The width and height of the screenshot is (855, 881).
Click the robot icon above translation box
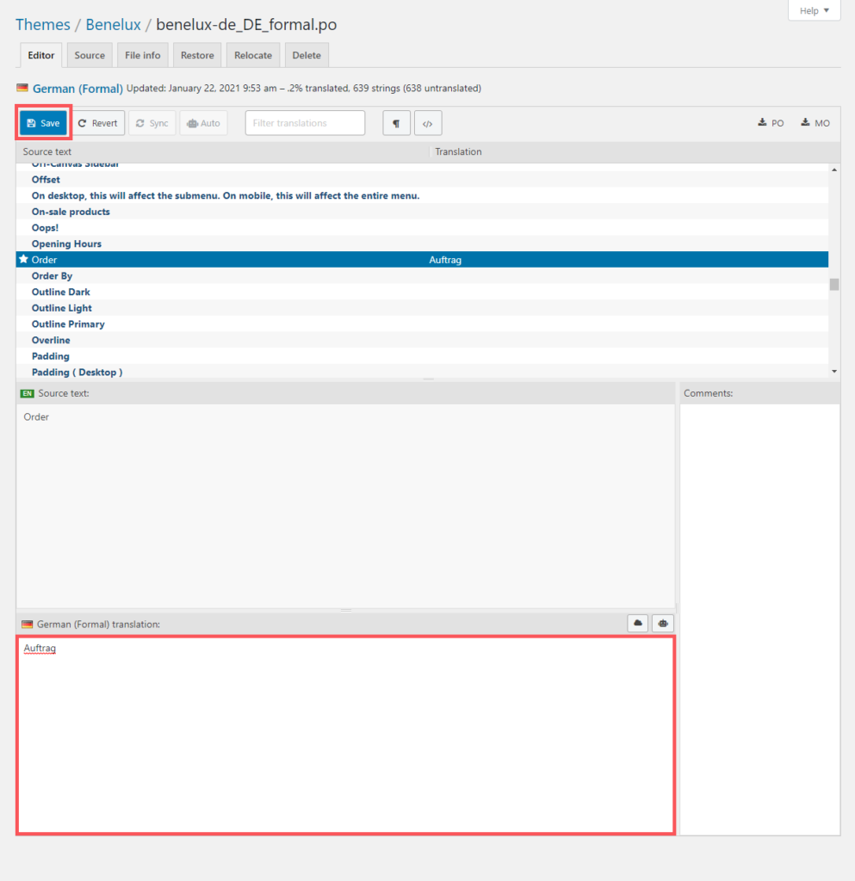[663, 624]
